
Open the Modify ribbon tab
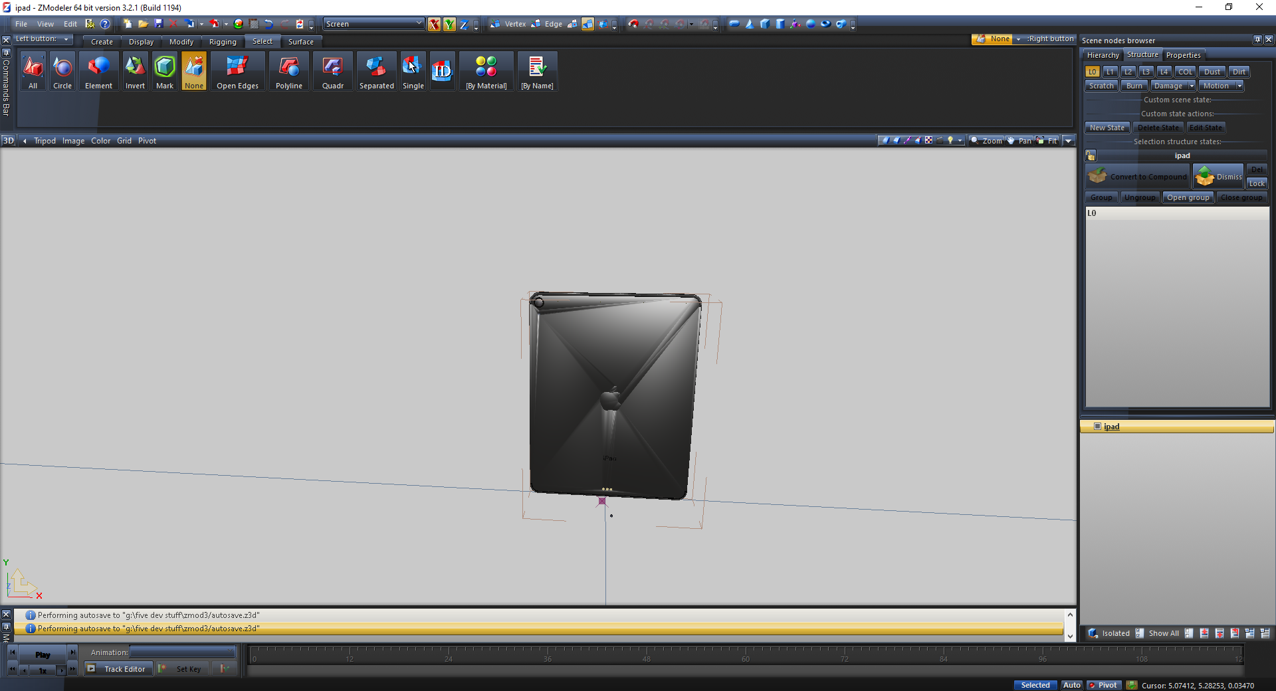click(x=181, y=42)
